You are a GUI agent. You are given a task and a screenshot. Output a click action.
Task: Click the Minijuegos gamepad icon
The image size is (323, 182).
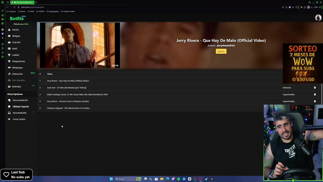(x=9, y=67)
